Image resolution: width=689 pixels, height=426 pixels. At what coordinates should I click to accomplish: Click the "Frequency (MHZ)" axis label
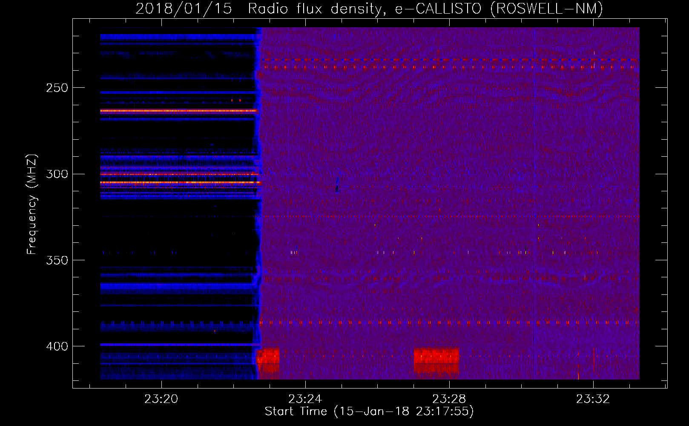tap(32, 204)
